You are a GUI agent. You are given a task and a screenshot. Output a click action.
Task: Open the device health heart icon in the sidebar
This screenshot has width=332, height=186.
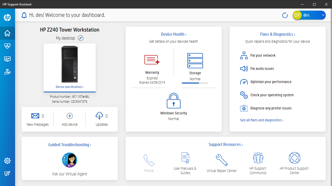[x=7, y=46]
